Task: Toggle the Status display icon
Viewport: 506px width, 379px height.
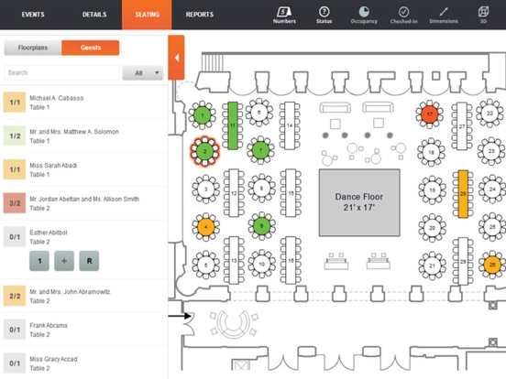Action: tap(324, 16)
